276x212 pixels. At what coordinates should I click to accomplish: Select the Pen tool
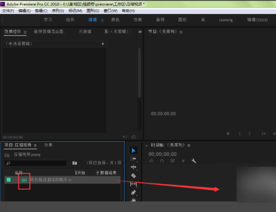133,192
